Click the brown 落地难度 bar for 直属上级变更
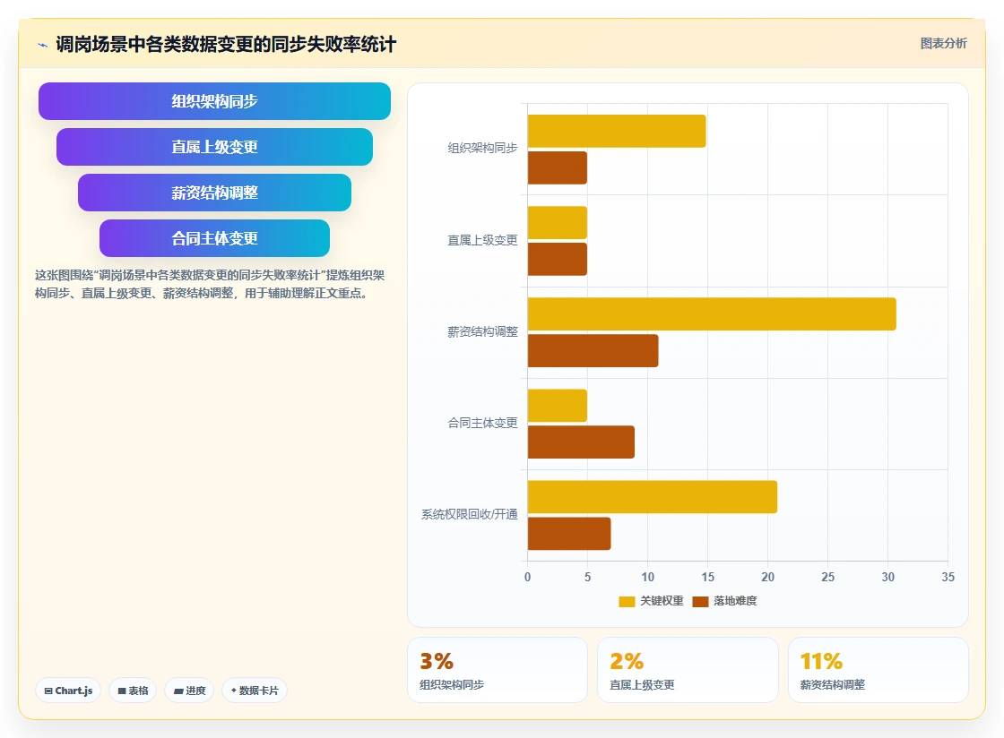The image size is (1004, 738). click(x=557, y=259)
